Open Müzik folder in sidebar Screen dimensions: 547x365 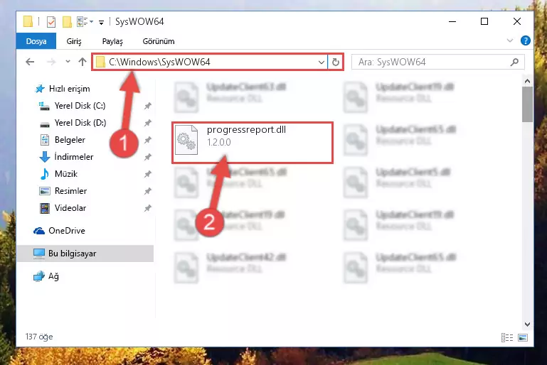pos(66,174)
